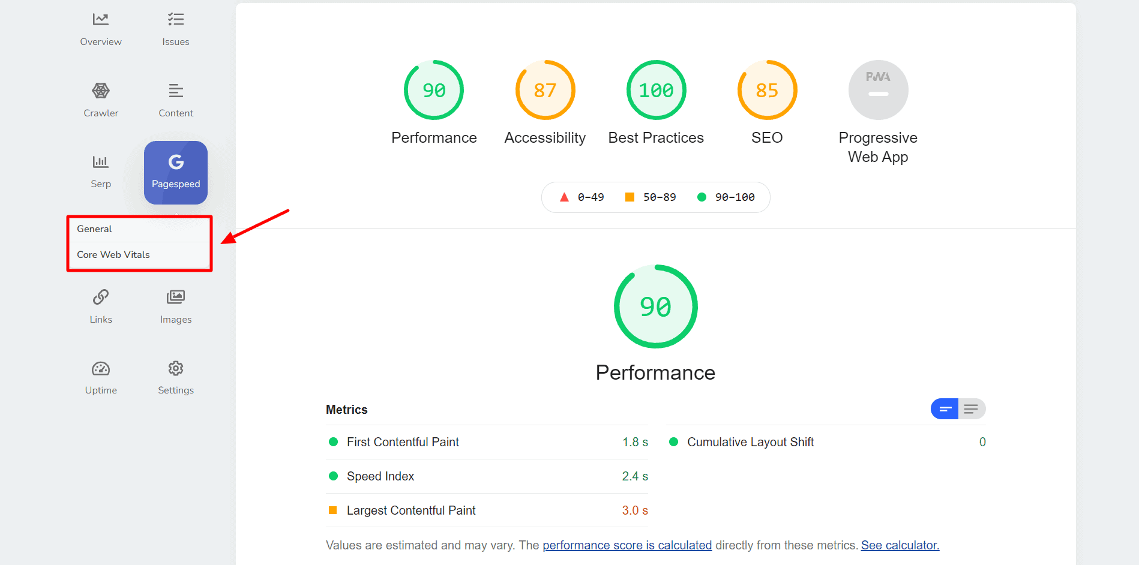Go to the Serp bar chart icon
Image resolution: width=1139 pixels, height=565 pixels.
pos(101,162)
